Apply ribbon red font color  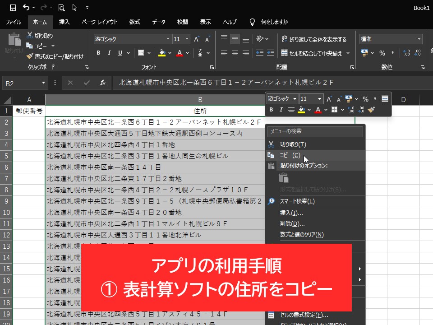(180, 52)
